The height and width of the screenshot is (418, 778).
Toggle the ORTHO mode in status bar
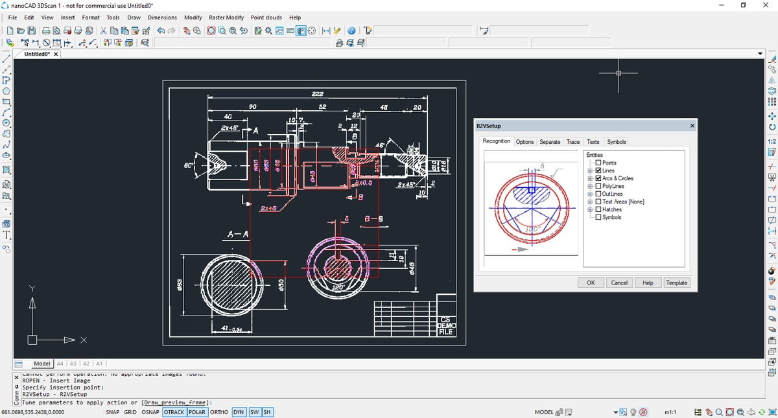coord(219,412)
